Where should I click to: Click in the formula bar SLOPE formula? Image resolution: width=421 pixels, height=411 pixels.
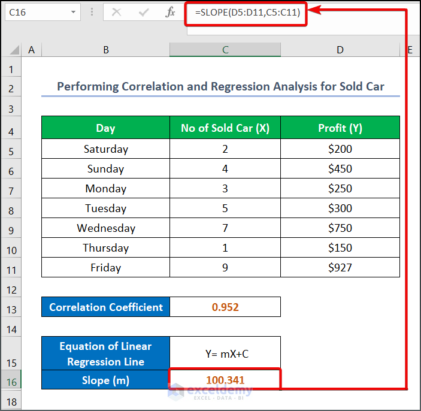pos(252,12)
